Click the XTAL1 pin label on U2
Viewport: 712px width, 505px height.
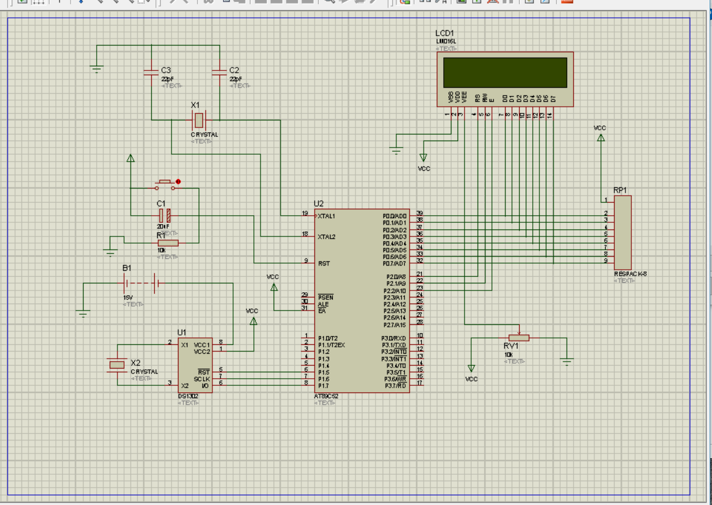pos(326,216)
